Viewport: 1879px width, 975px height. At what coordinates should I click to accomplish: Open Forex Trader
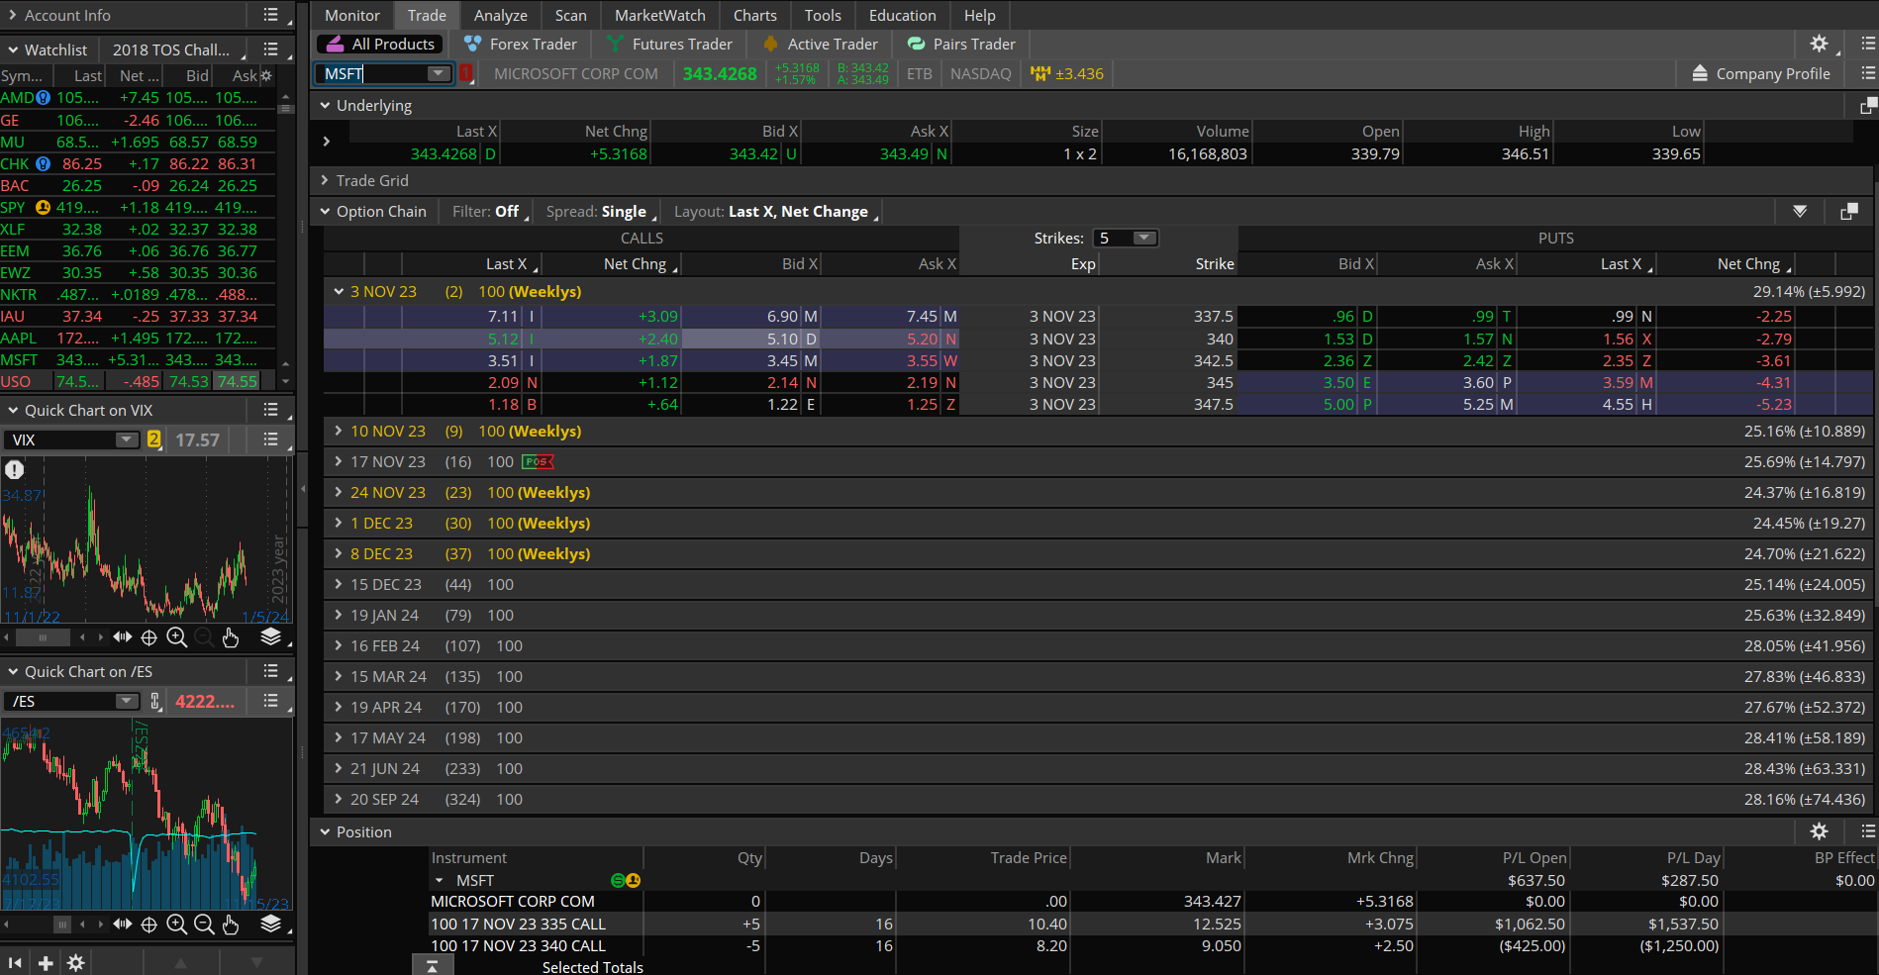(521, 44)
